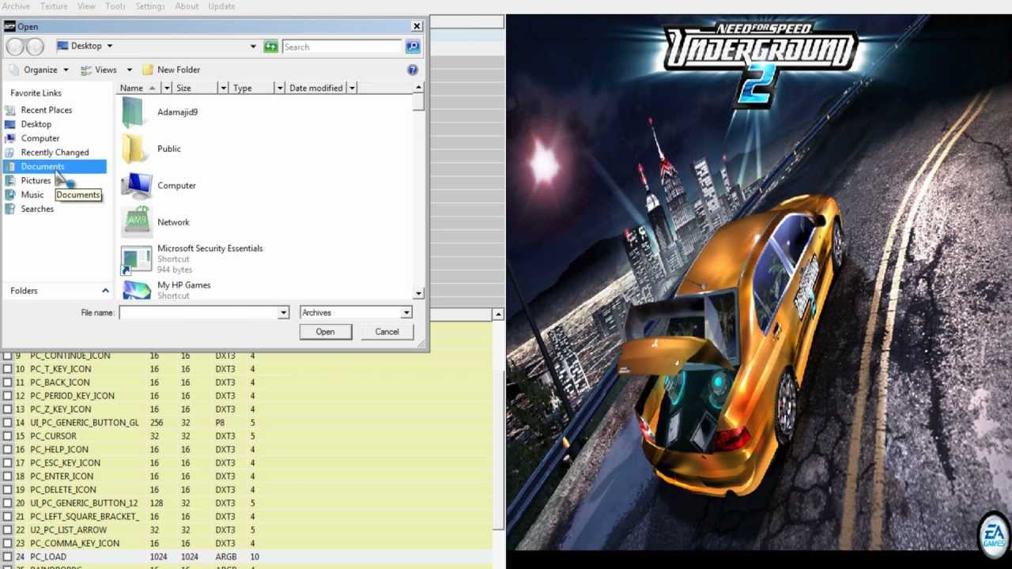Click the New Folder icon
This screenshot has height=569, width=1012.
tap(147, 70)
